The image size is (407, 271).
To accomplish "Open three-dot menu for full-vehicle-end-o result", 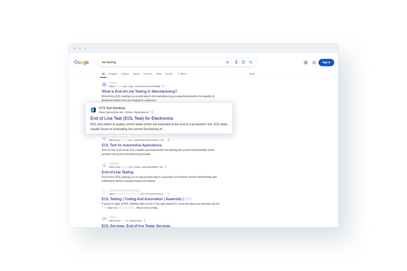I will click(x=168, y=194).
